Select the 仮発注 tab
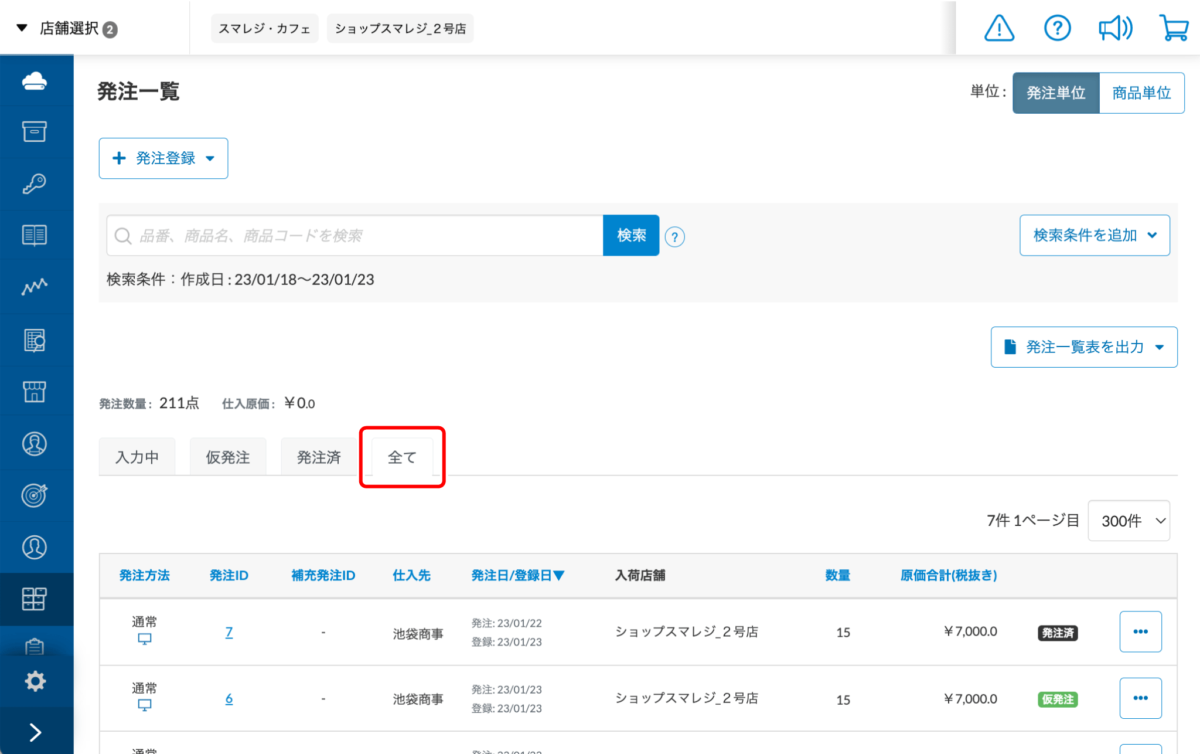Image resolution: width=1200 pixels, height=754 pixels. (x=228, y=457)
